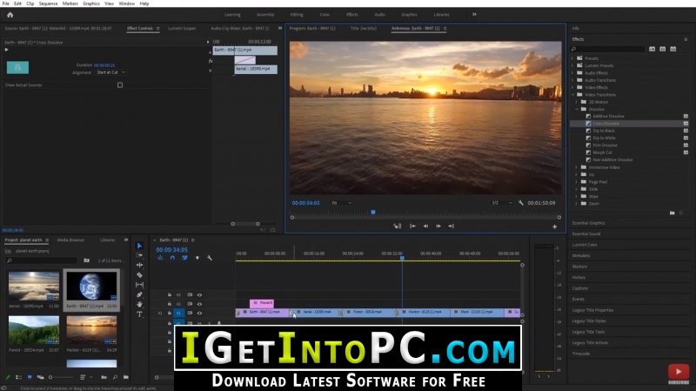Toggle V1 track lock

(170, 313)
